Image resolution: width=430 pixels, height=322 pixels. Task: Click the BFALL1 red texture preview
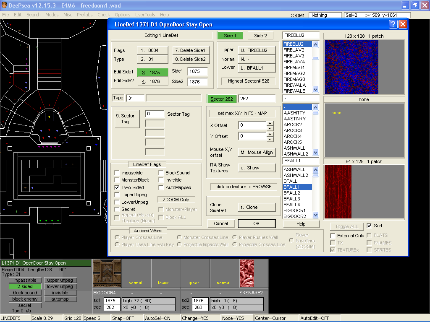pos(338,191)
